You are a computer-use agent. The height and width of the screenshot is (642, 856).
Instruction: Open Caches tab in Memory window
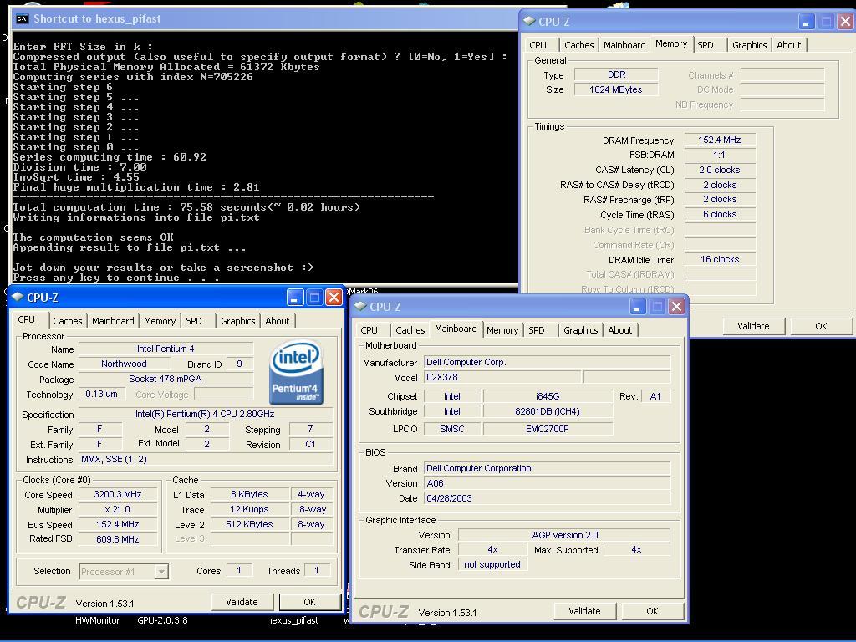[x=578, y=45]
